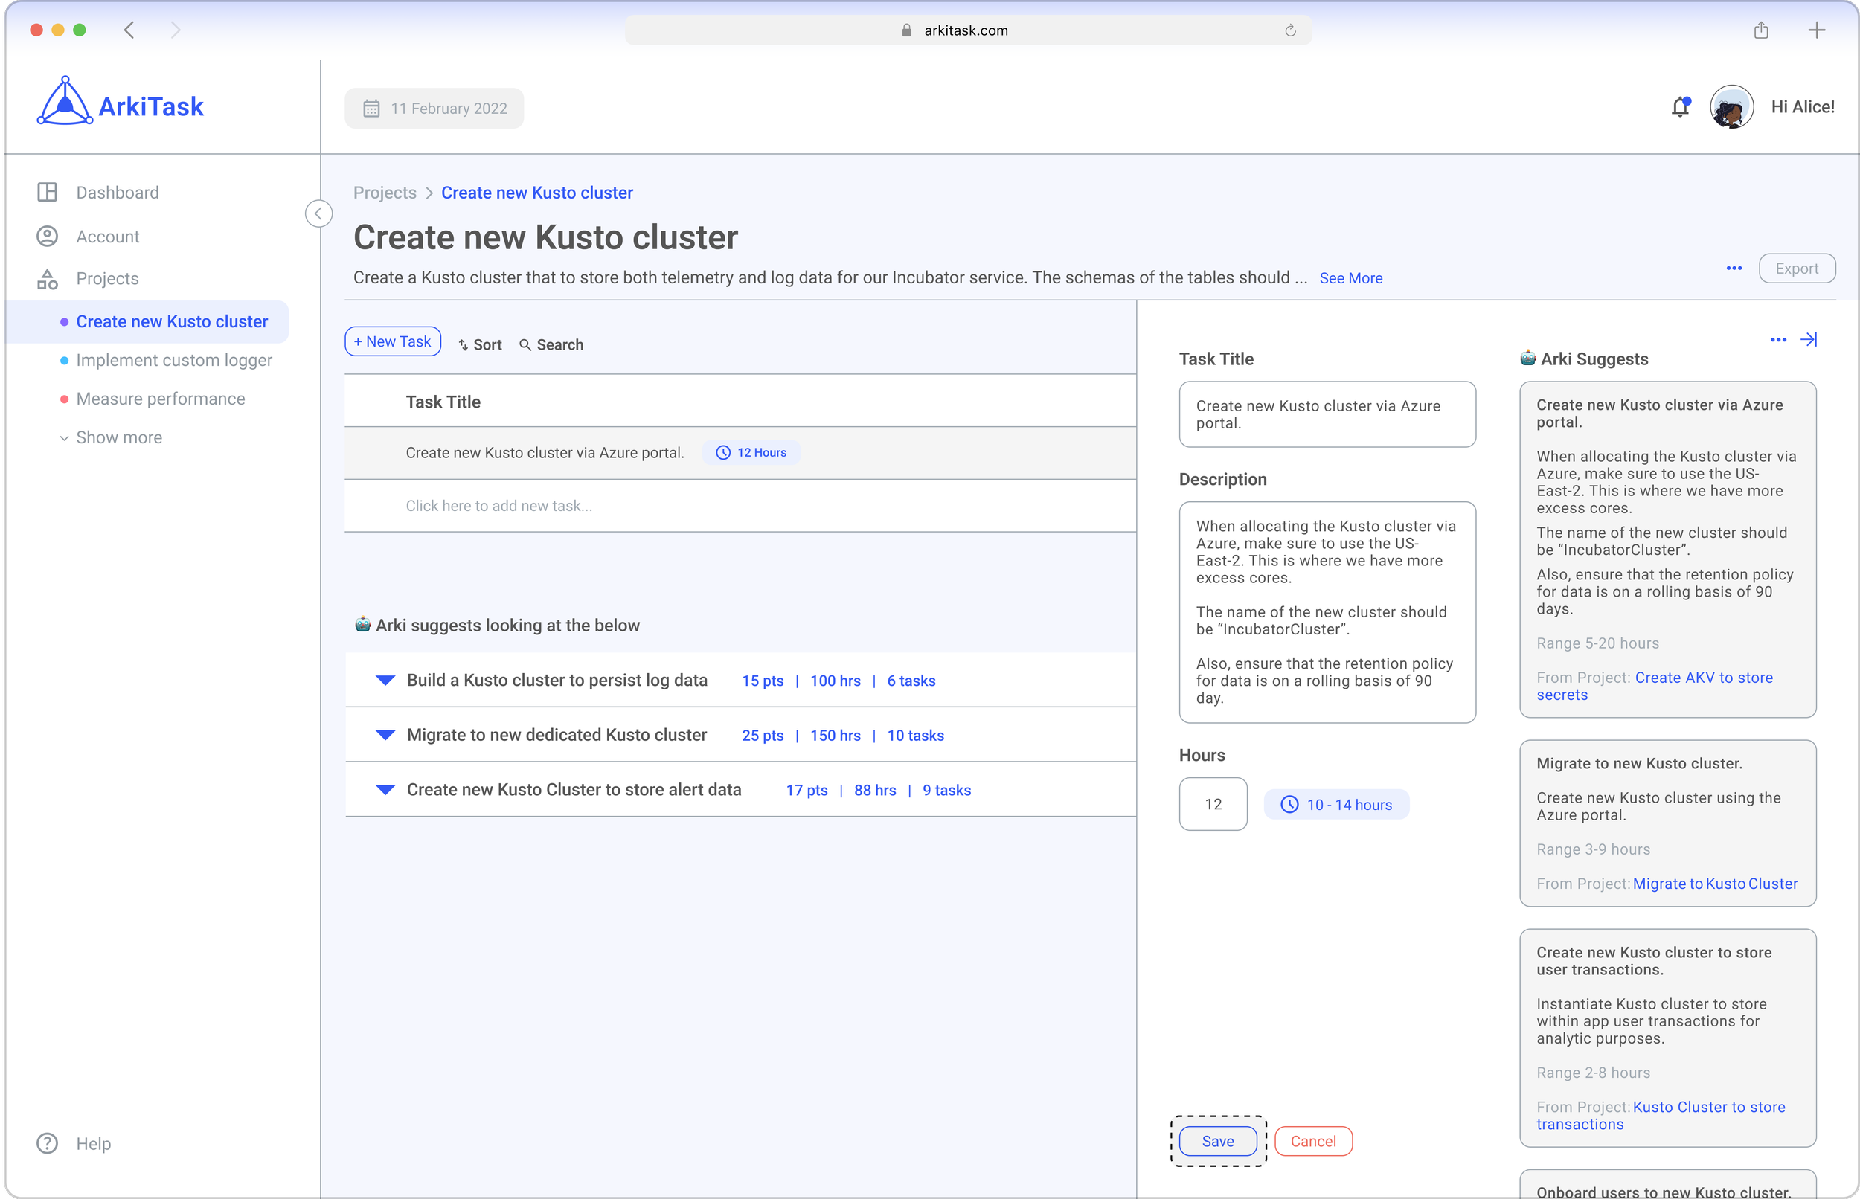Expand Build a Kusto cluster suggestion

click(x=385, y=680)
